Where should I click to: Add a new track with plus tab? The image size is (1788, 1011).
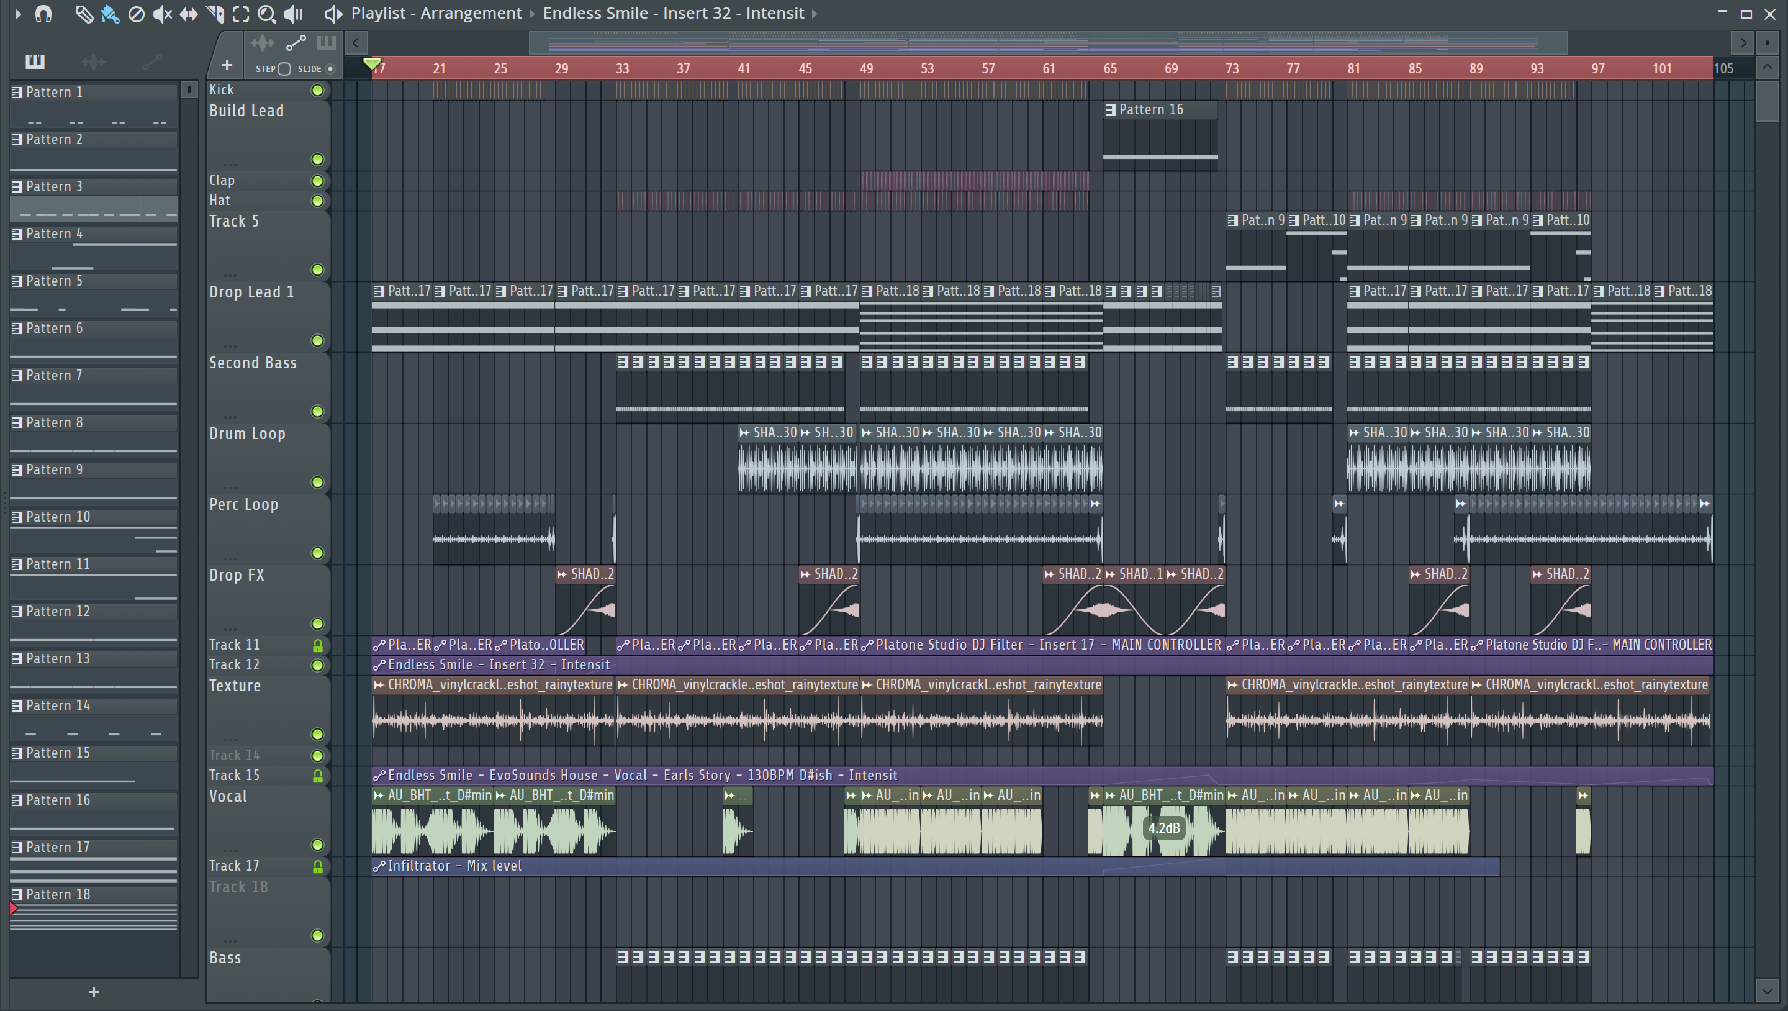click(x=226, y=65)
